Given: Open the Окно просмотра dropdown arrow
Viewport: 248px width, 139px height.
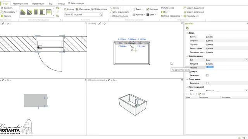Looking at the screenshot, I should pyautogui.click(x=182, y=16).
